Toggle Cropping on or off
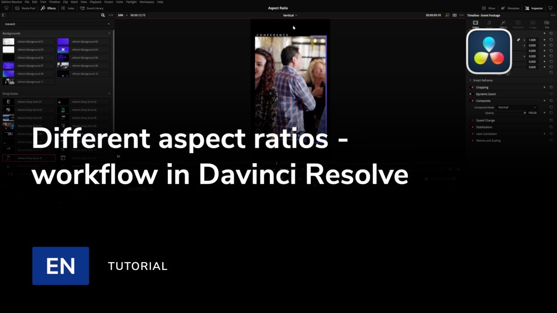Viewport: 557px width, 313px height. [473, 87]
